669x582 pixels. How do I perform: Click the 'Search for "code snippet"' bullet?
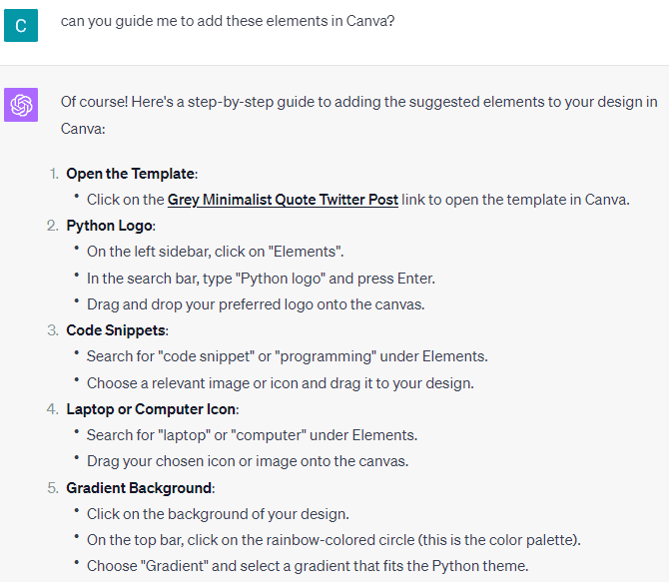(x=288, y=356)
